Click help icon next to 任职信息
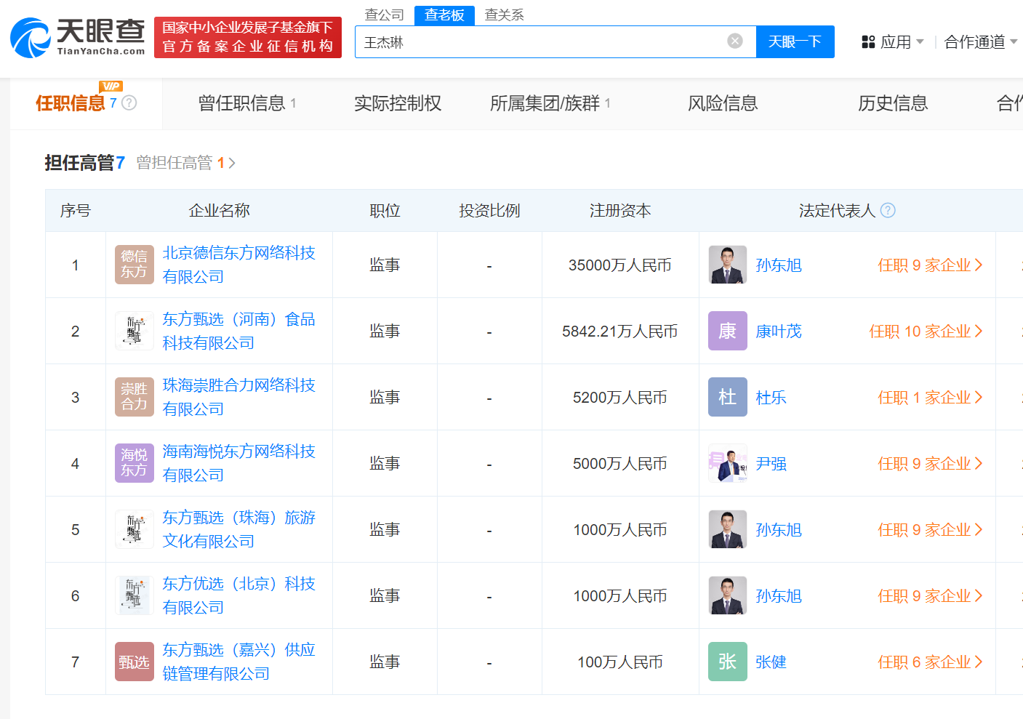Viewport: 1023px width, 719px height. [x=129, y=103]
